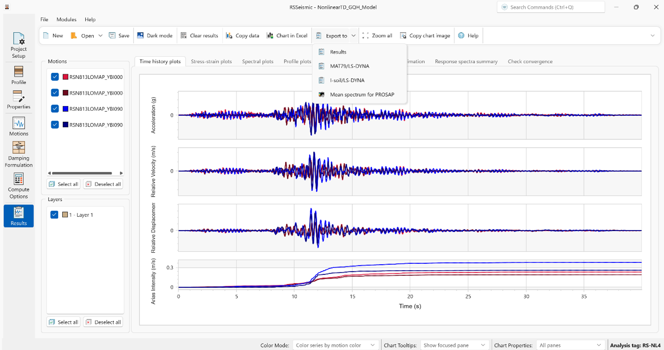Screen dimensions: 664x350
Task: Uncheck the 1 - Layer 1 checkbox
Action: [54, 215]
